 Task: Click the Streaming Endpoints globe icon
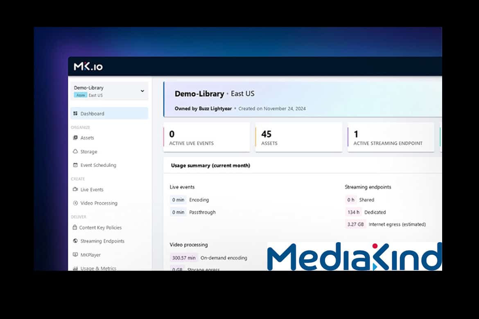75,241
